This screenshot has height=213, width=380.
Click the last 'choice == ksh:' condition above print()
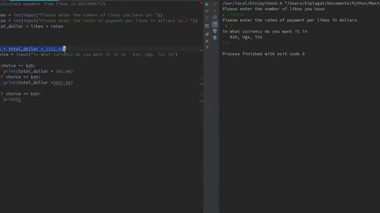coord(20,93)
